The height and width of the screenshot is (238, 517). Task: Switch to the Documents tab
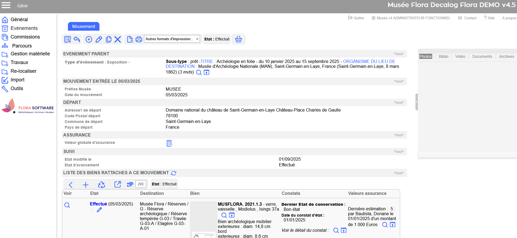(x=482, y=56)
